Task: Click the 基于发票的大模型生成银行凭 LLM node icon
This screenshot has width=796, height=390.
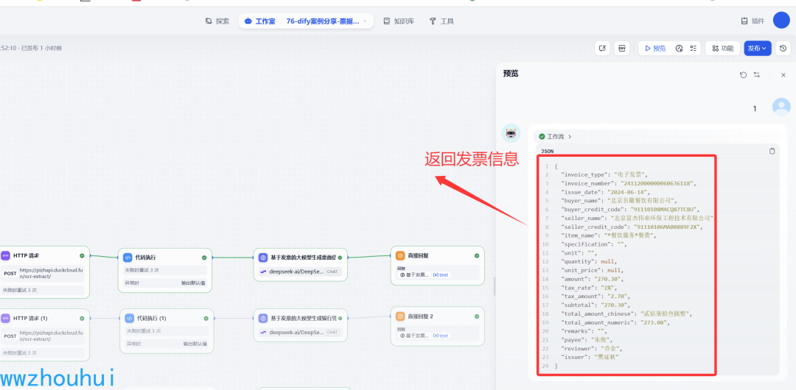Action: point(263,319)
